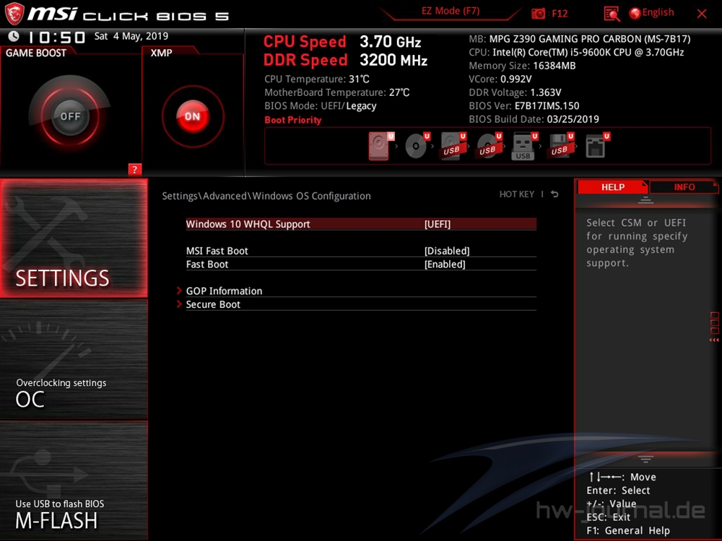Change the Fast Boot [Enabled] value

[x=445, y=265]
